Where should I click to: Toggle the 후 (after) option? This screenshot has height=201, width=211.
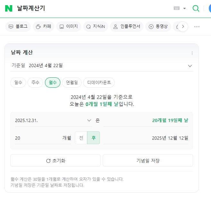coord(93,138)
